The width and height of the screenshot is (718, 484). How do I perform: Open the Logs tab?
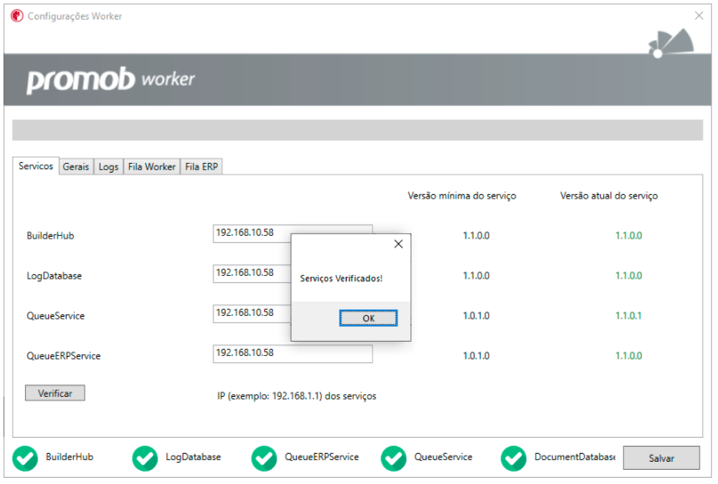click(108, 167)
